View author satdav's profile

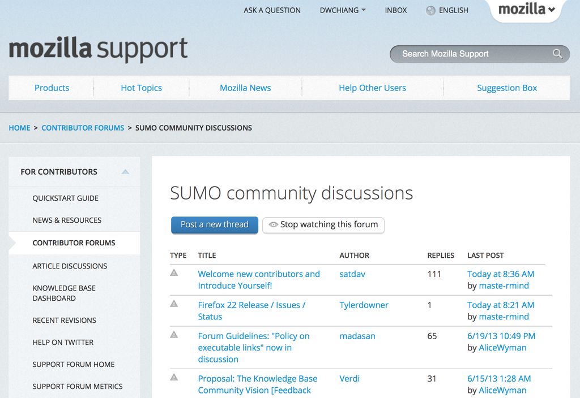click(x=352, y=274)
